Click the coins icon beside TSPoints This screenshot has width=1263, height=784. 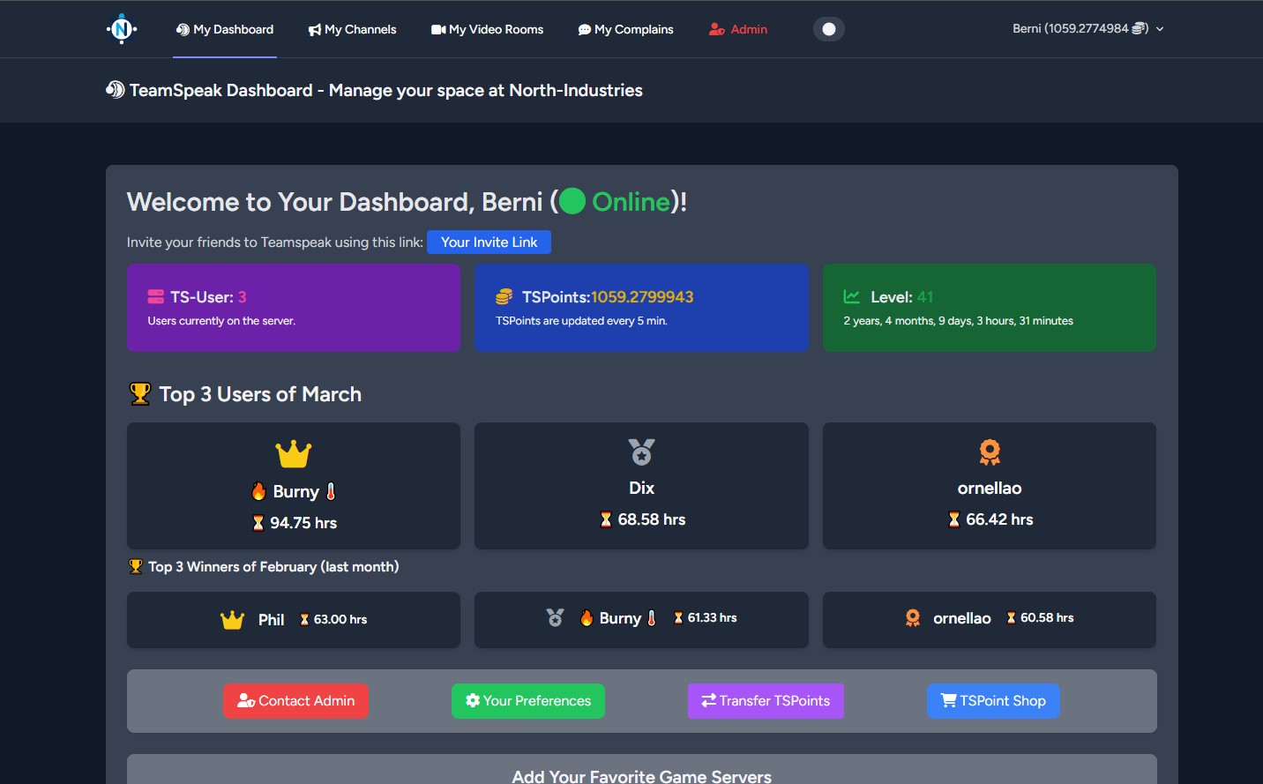coord(504,296)
